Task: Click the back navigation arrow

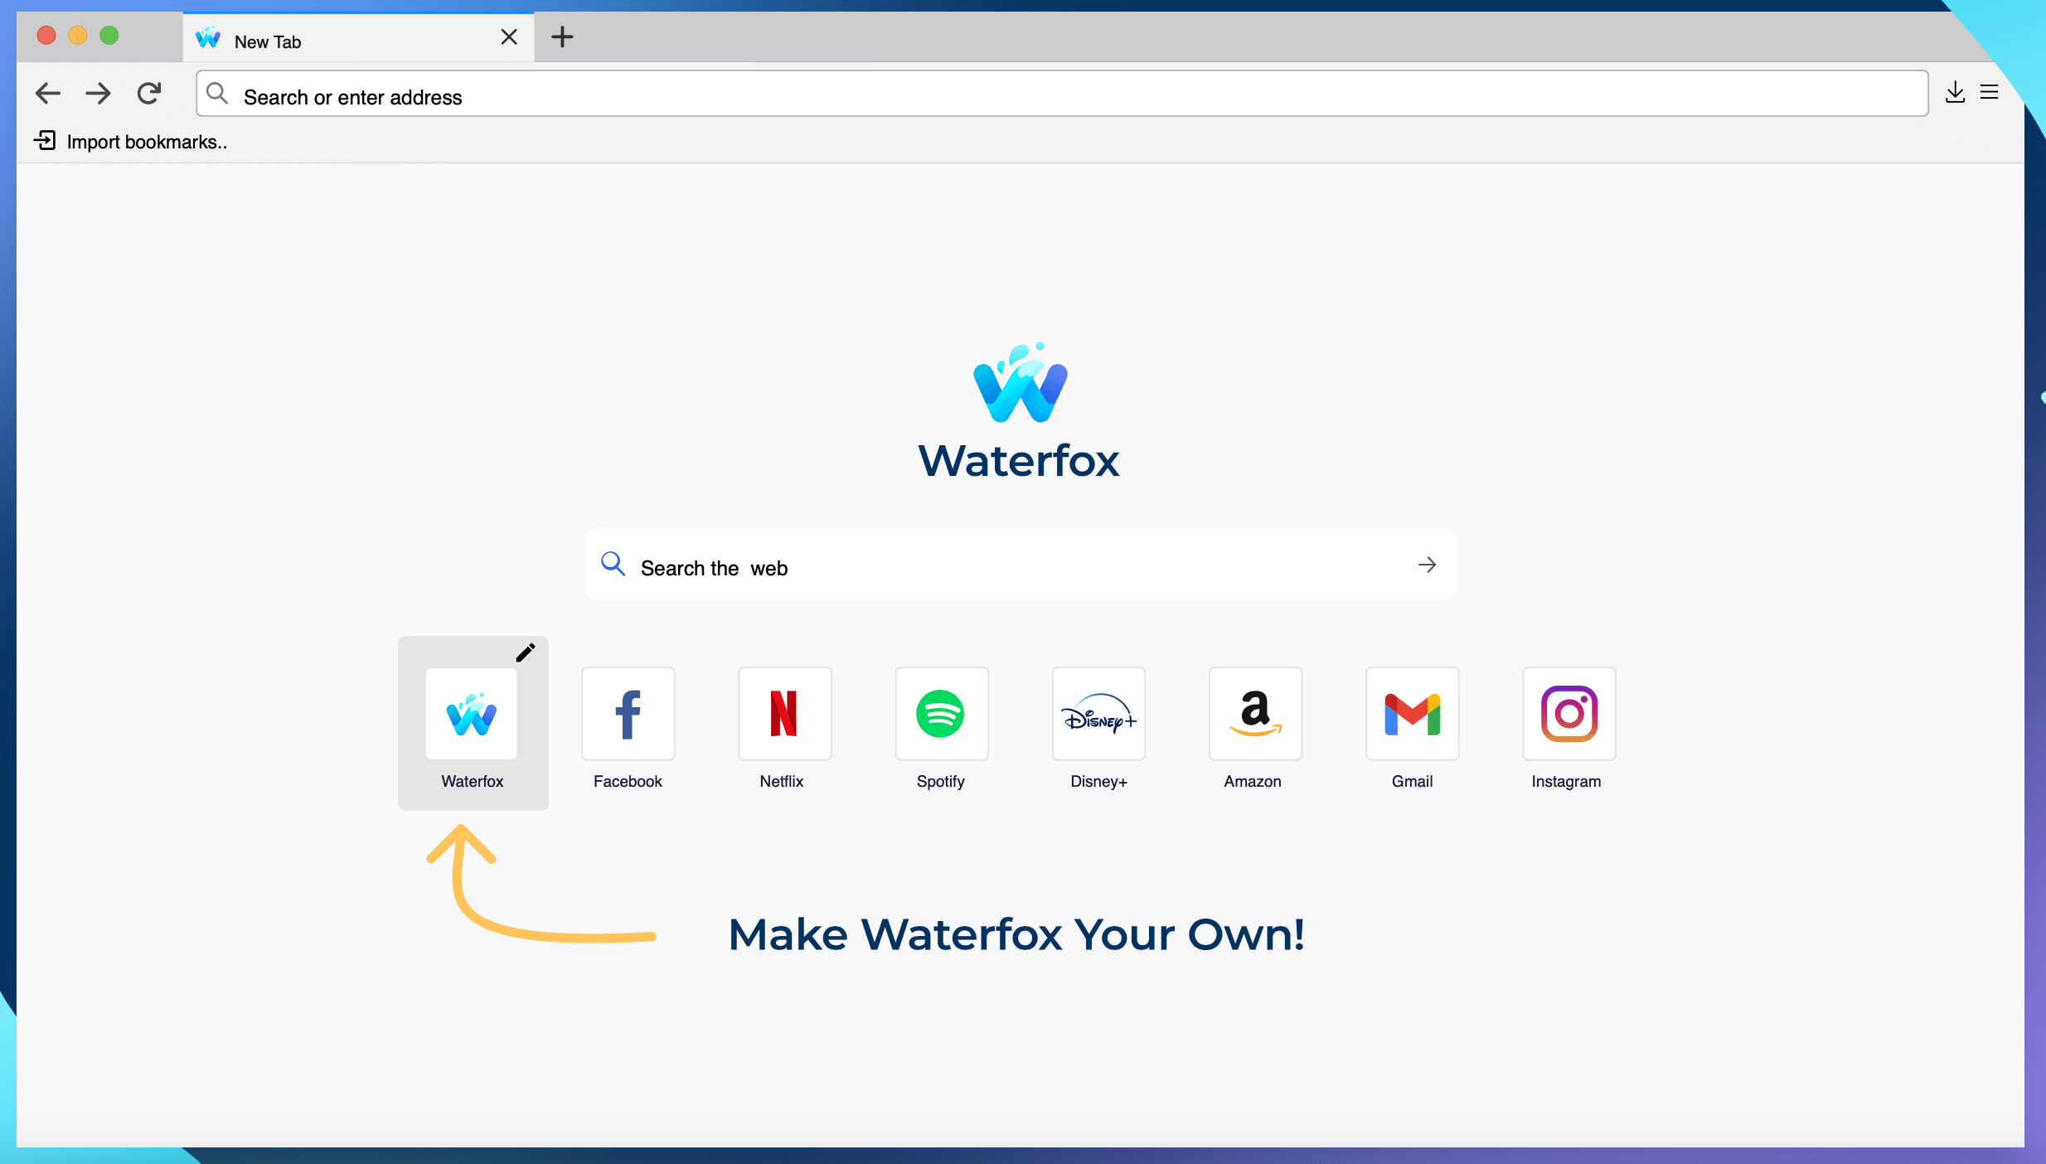Action: pyautogui.click(x=48, y=95)
